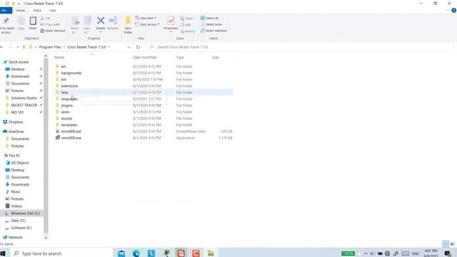Open Mail app from taskbar

pos(121,253)
